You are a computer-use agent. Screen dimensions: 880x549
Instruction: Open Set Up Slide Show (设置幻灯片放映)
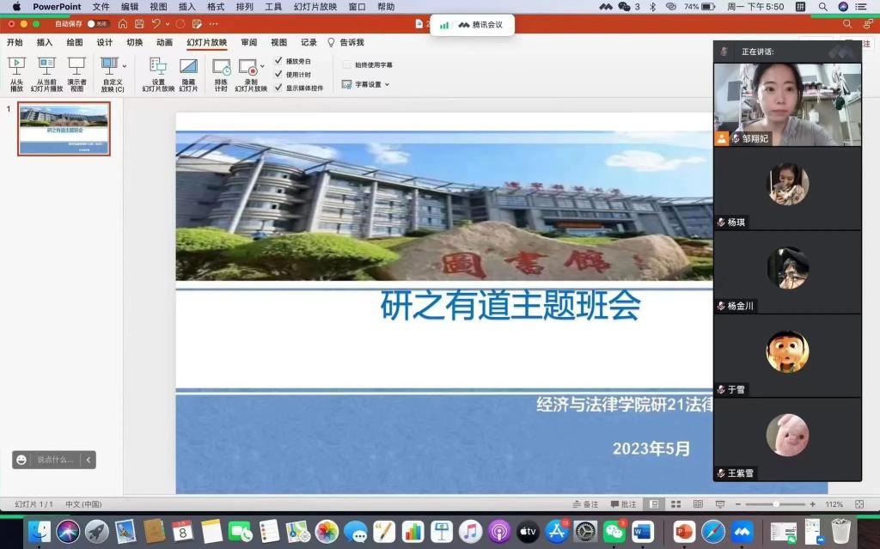pos(158,66)
